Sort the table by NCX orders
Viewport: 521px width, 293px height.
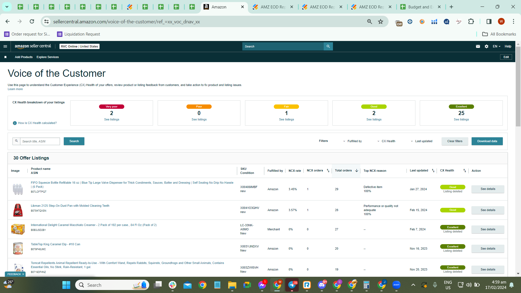tap(328, 171)
